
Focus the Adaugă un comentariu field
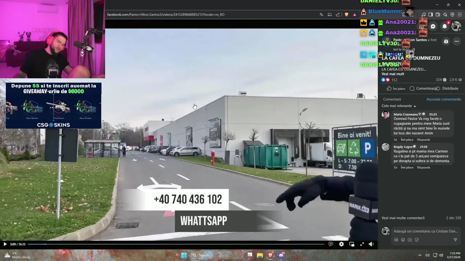pos(425,231)
